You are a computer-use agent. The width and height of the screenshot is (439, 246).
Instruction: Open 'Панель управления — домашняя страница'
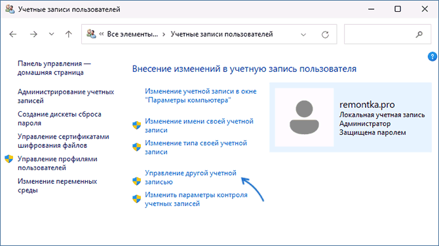pyautogui.click(x=54, y=68)
